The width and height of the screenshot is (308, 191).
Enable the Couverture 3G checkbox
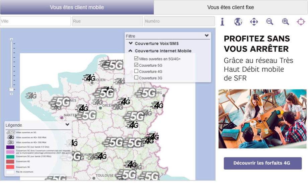pos(136,77)
